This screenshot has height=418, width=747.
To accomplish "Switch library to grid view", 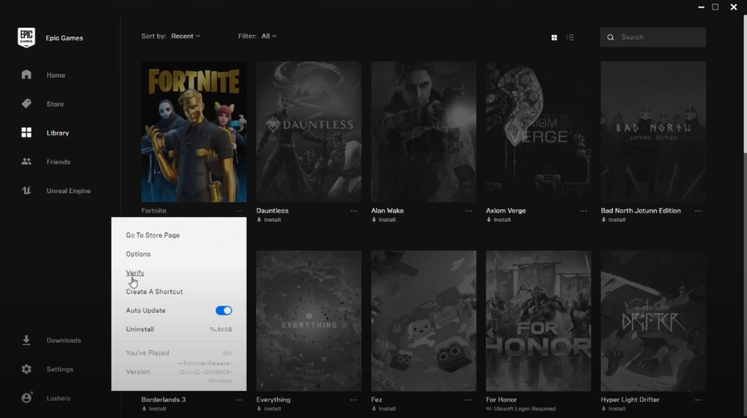I will click(x=554, y=37).
